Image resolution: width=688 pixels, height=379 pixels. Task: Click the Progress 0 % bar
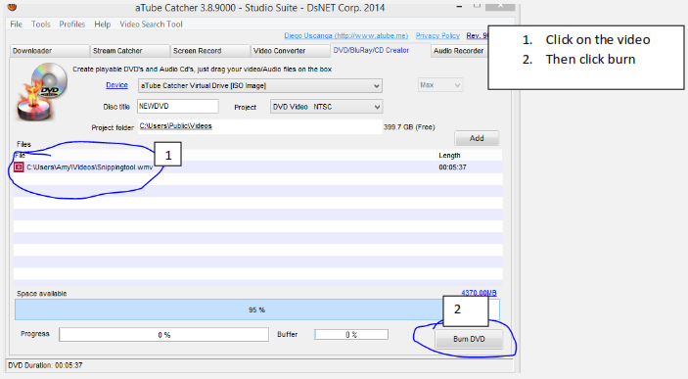[164, 335]
